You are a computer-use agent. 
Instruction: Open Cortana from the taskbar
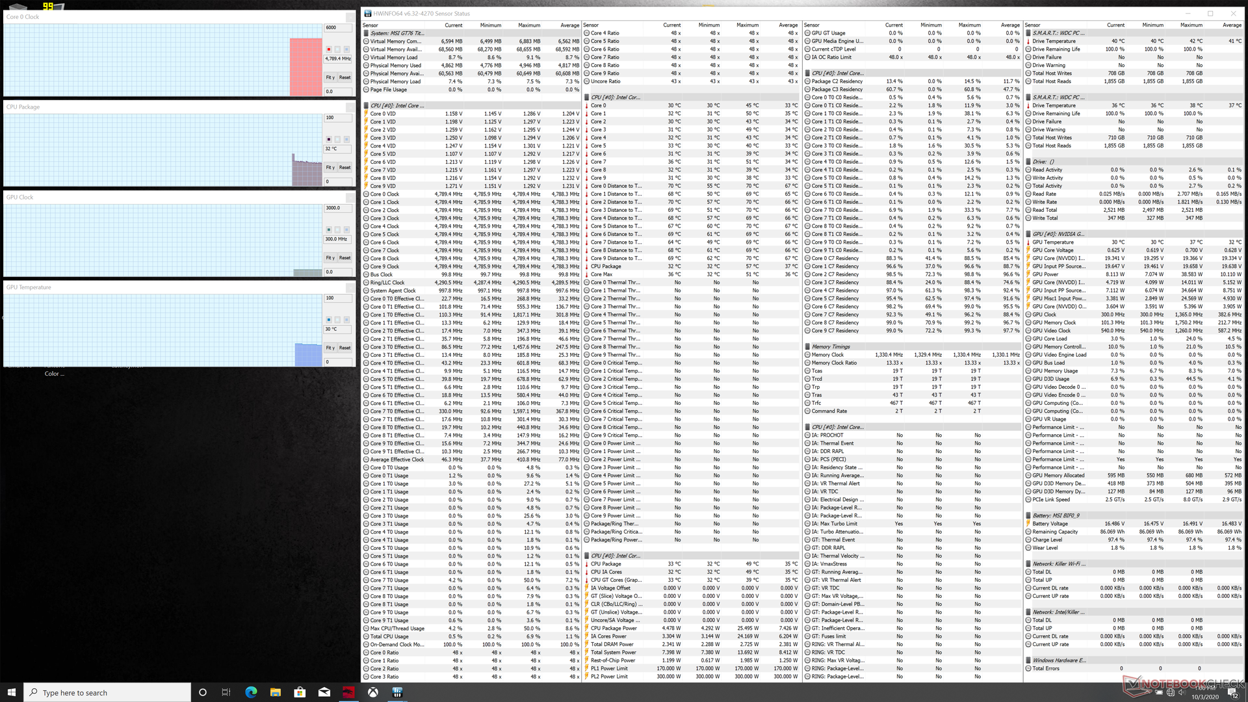[x=202, y=692]
